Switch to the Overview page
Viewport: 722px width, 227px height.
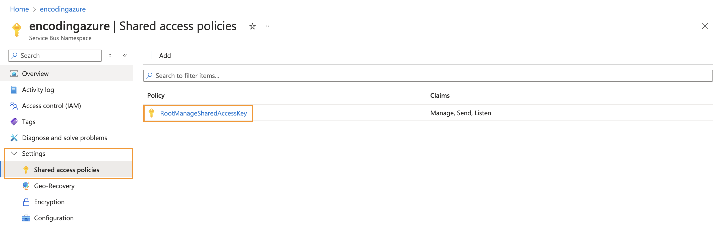[35, 73]
